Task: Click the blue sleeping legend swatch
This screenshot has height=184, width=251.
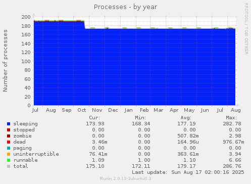Action: 9,124
